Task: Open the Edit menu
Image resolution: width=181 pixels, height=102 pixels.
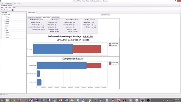Action: (x=6, y=8)
